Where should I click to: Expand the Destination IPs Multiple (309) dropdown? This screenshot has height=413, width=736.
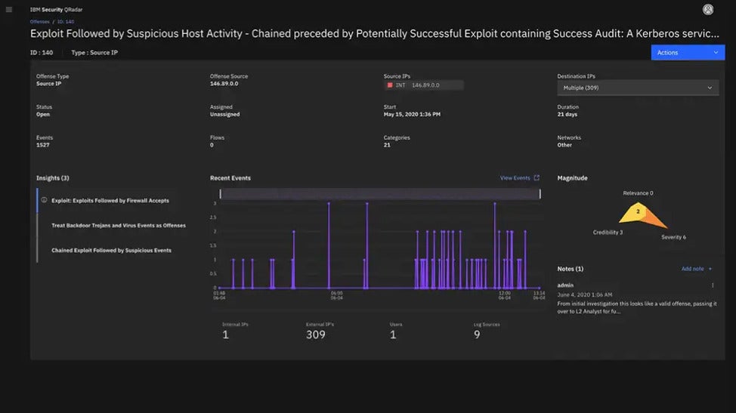point(638,88)
